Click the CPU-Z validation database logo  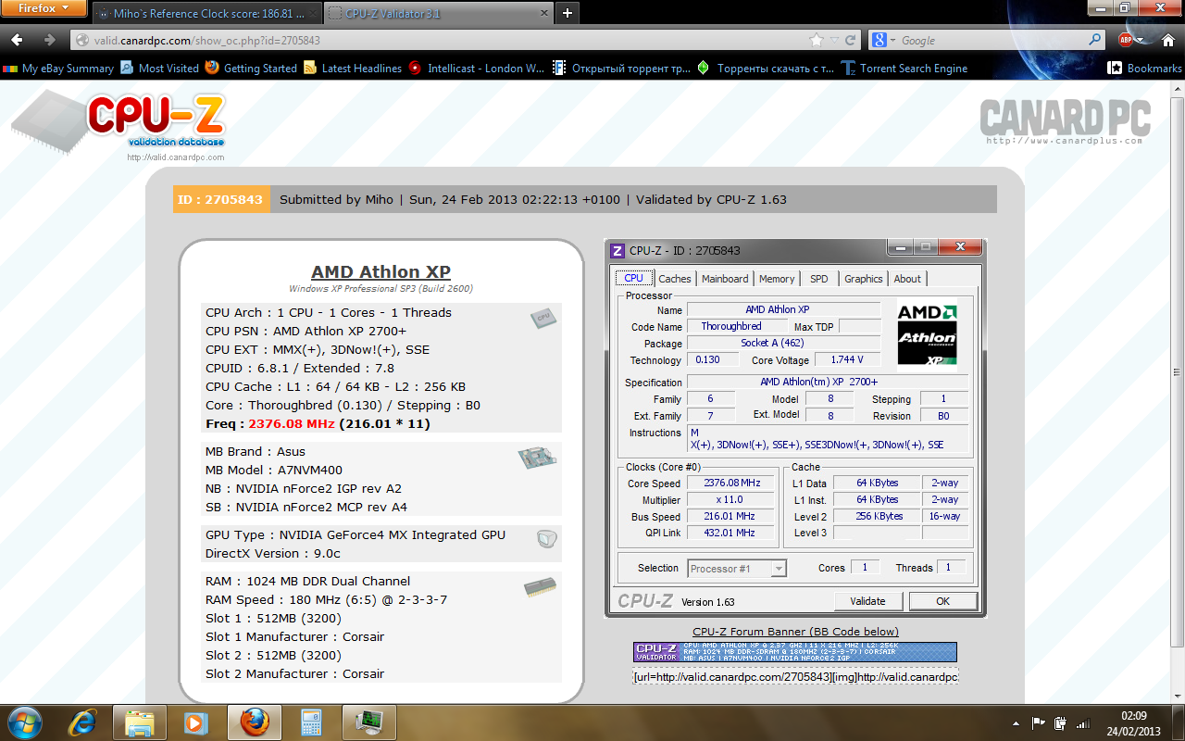tap(120, 123)
